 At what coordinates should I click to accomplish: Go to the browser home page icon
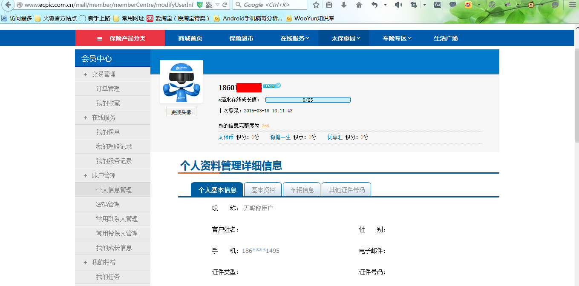coord(359,5)
